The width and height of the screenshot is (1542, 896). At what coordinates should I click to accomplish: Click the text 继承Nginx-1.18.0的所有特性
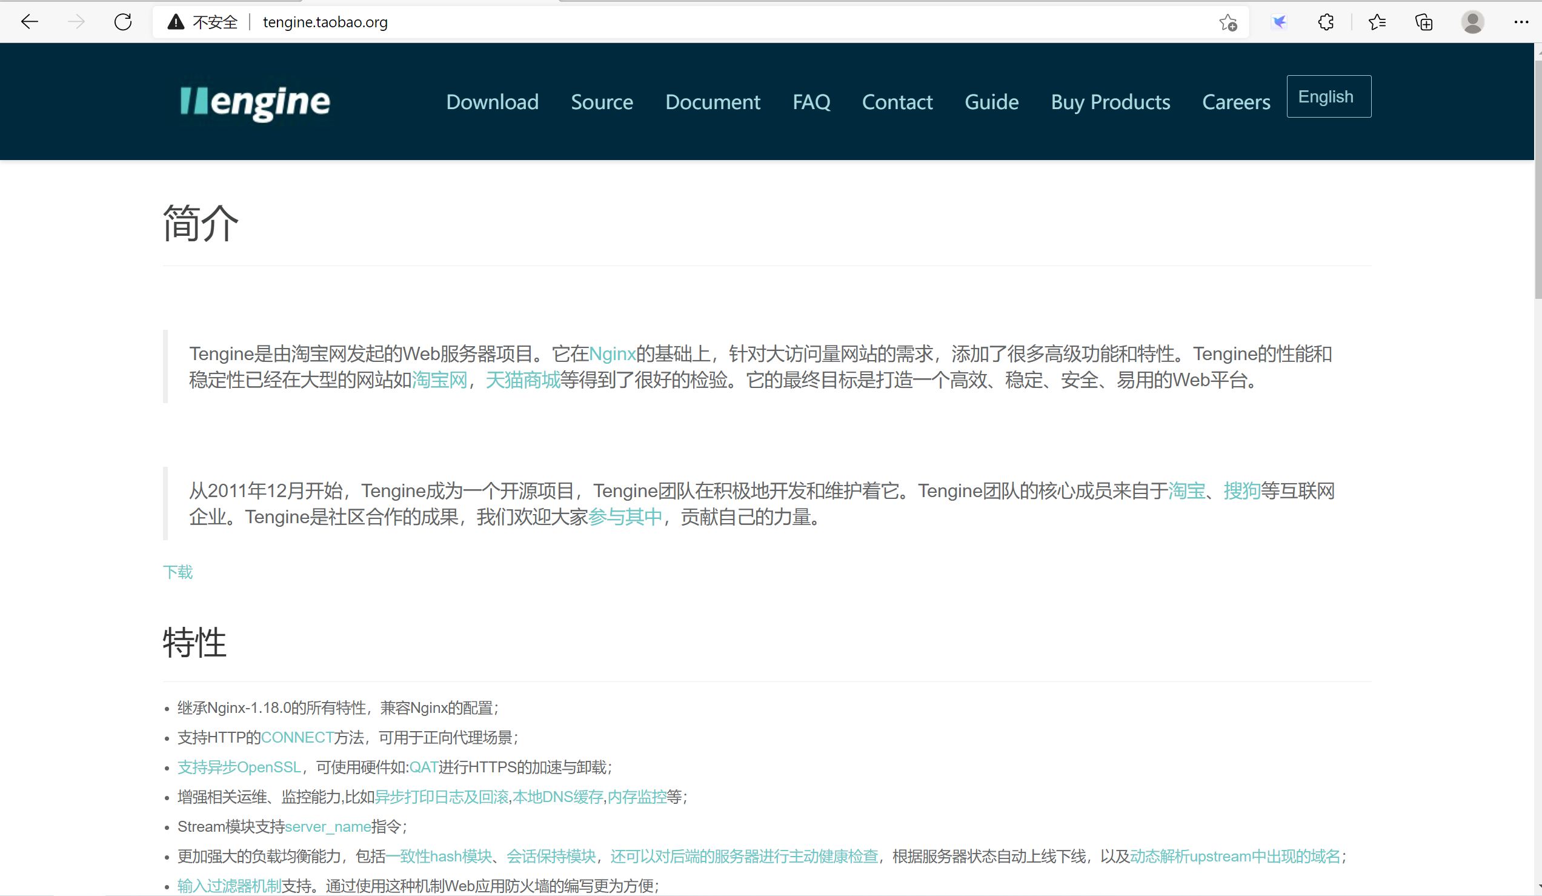(x=271, y=708)
